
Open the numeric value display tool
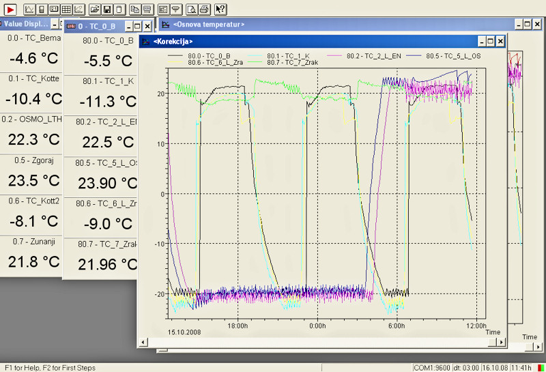[54, 10]
